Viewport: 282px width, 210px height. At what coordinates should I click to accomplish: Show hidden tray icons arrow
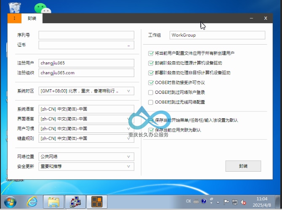click(x=218, y=202)
